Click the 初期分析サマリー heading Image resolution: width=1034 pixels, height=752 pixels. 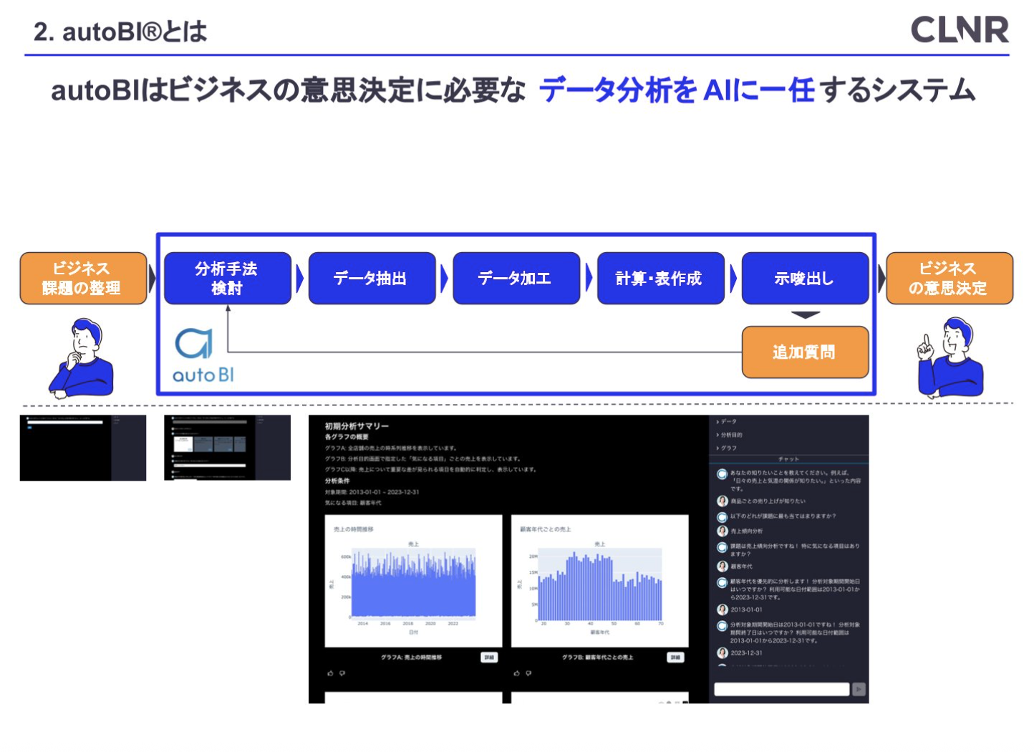(357, 426)
